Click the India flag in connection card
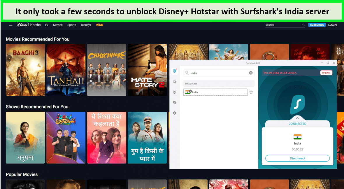The width and height of the screenshot is (344, 189). (297, 137)
